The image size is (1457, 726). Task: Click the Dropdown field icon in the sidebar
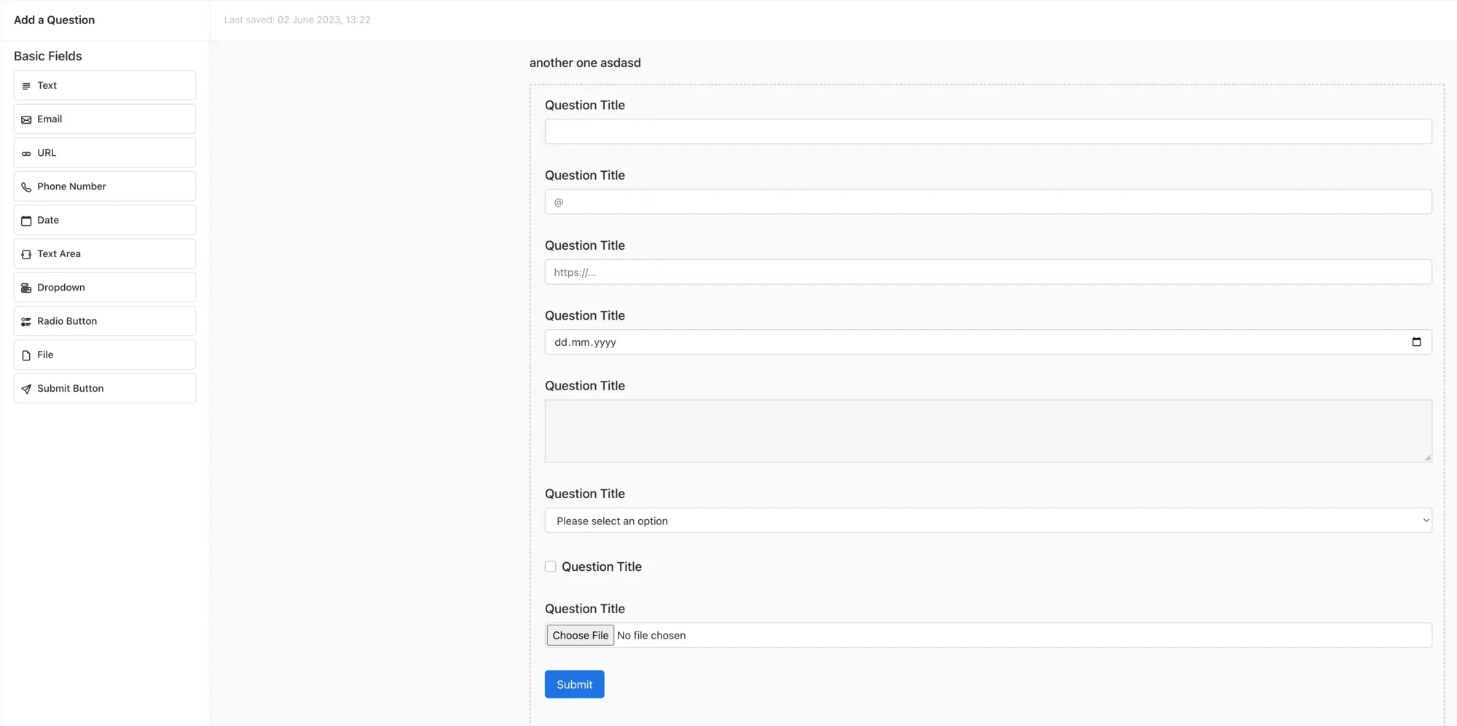pos(26,288)
